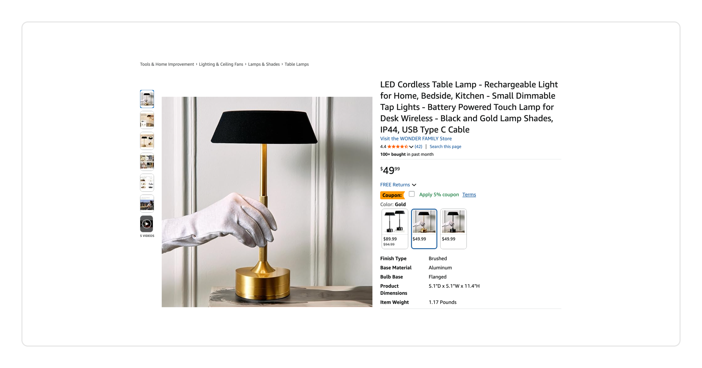Navigate to Tools & Home Improvement
The width and height of the screenshot is (702, 368).
pos(167,64)
